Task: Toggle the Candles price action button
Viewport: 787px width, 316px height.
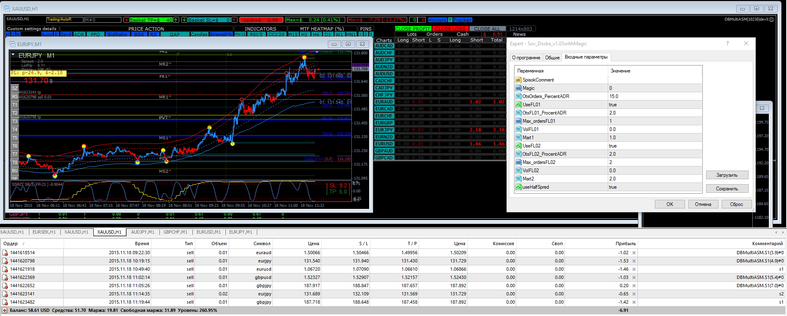Action: (199, 34)
